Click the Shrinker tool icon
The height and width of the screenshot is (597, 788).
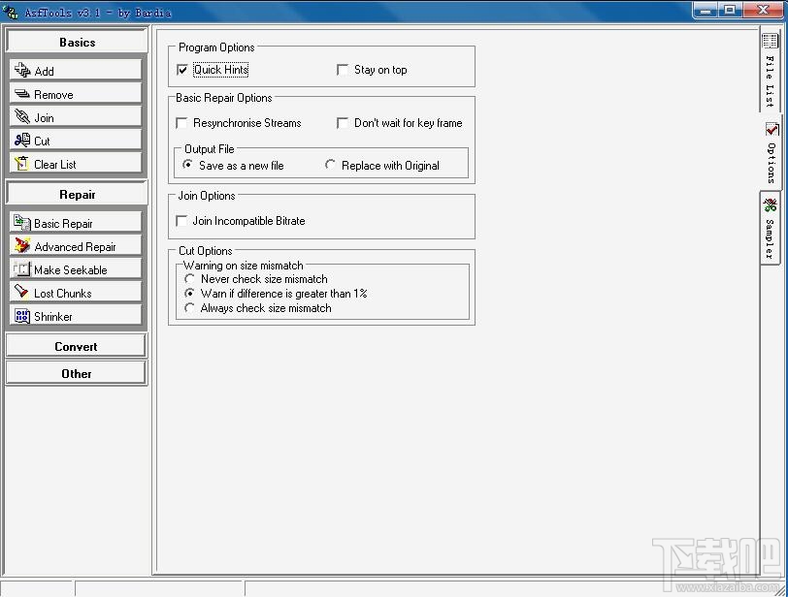click(21, 316)
